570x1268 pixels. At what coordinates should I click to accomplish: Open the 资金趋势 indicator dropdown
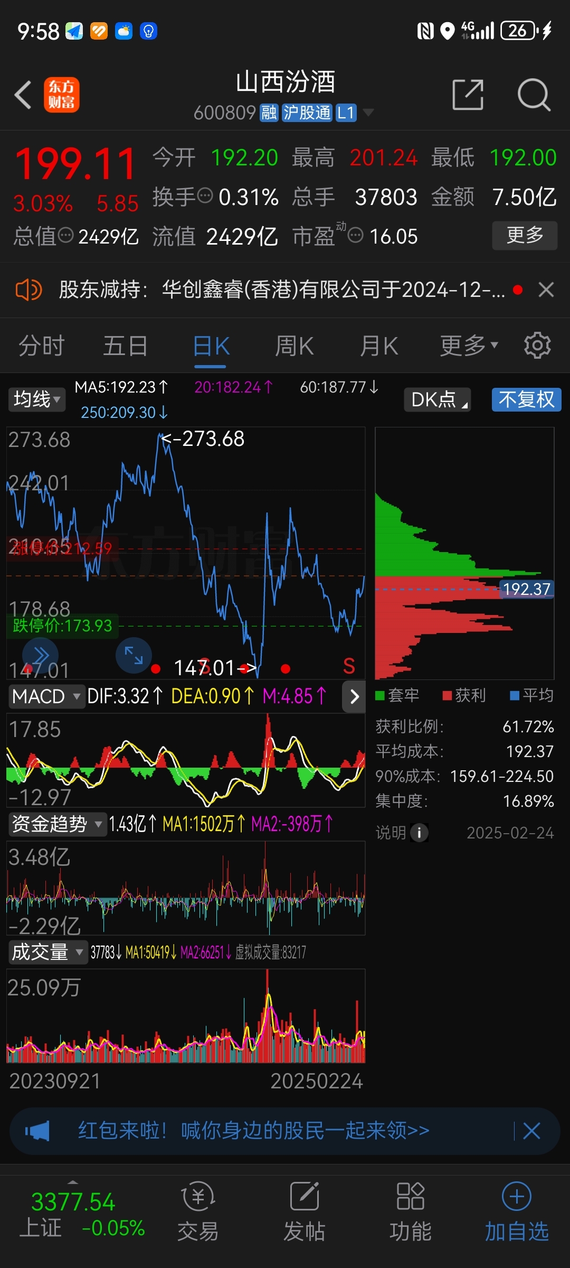[x=57, y=824]
